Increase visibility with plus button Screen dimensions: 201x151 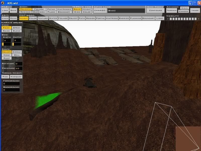[x=198, y=19]
